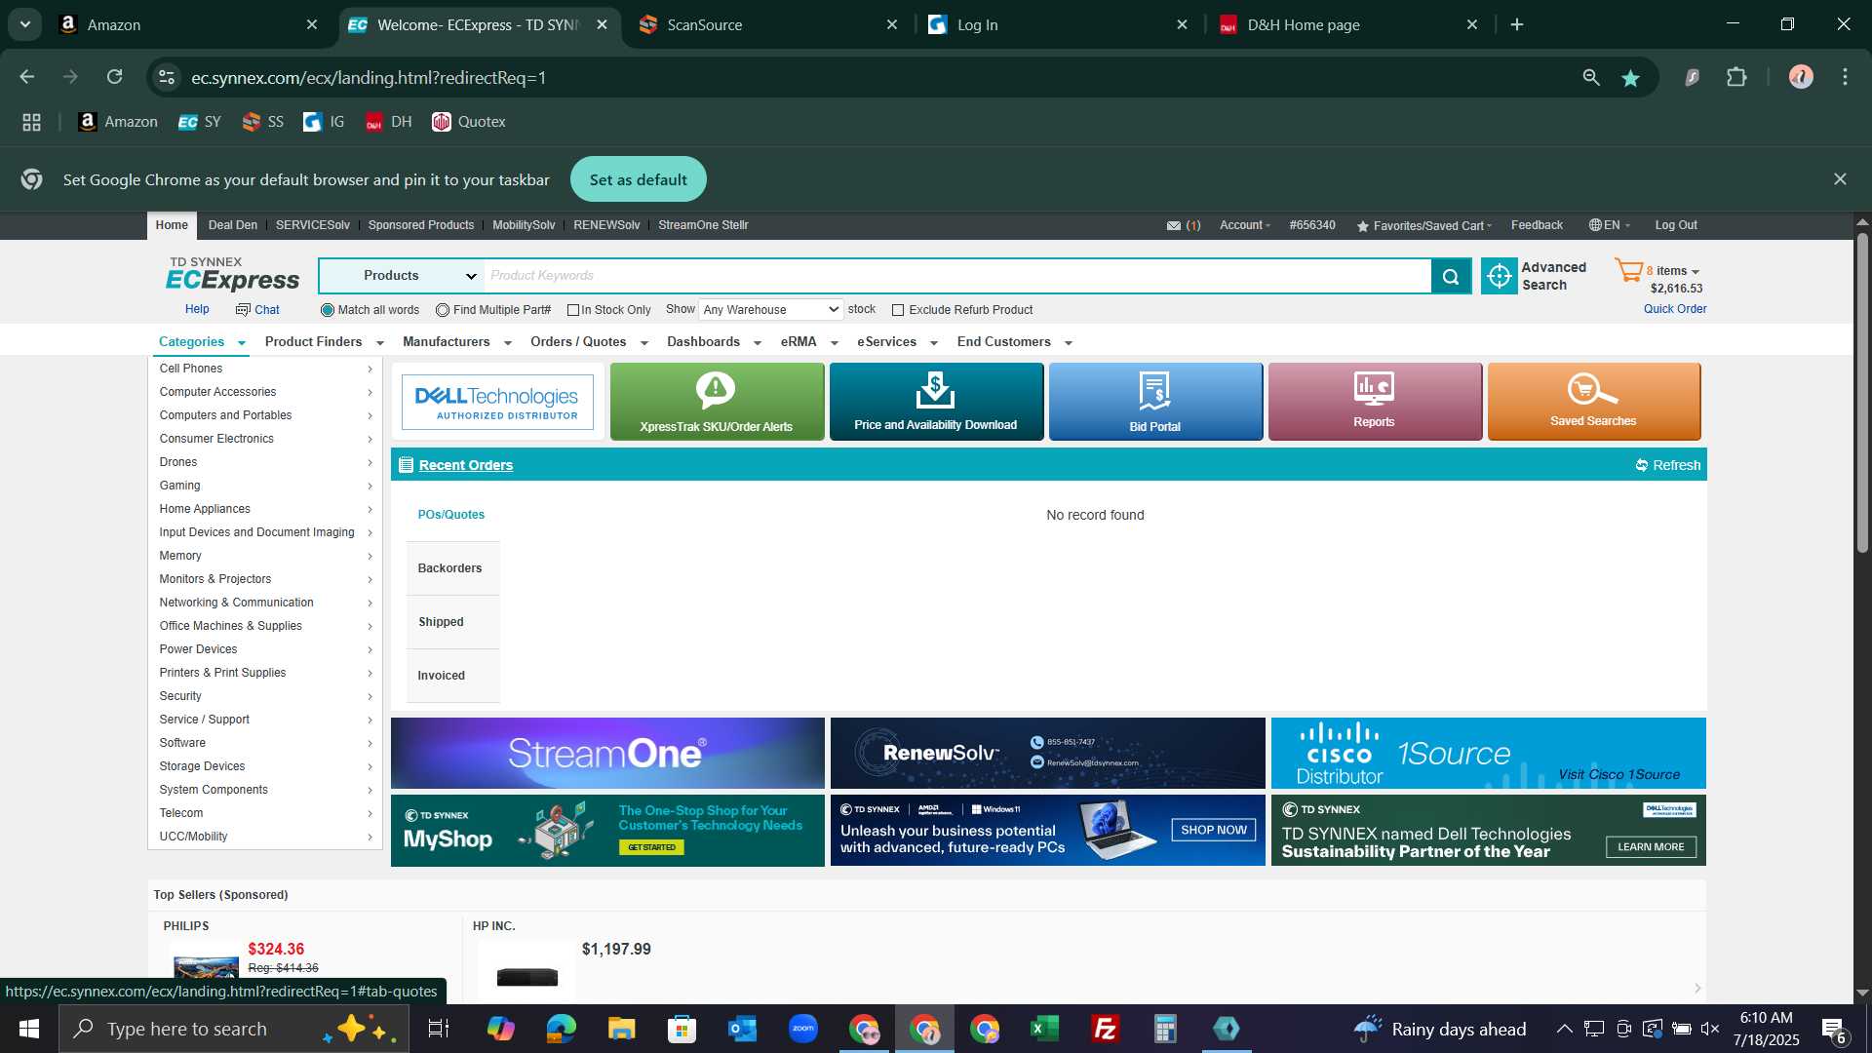Screen dimensions: 1872x1053
Task: Open the Orders / Quotes menu
Action: tap(588, 342)
